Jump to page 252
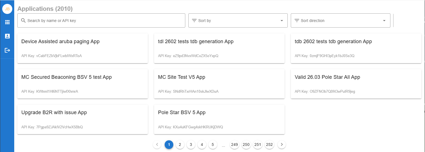This screenshot has height=152, width=425. (269, 144)
